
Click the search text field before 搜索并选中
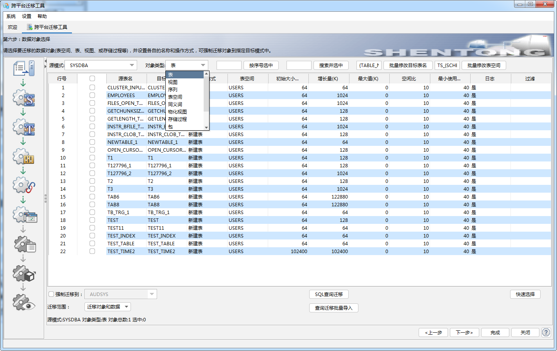[299, 65]
